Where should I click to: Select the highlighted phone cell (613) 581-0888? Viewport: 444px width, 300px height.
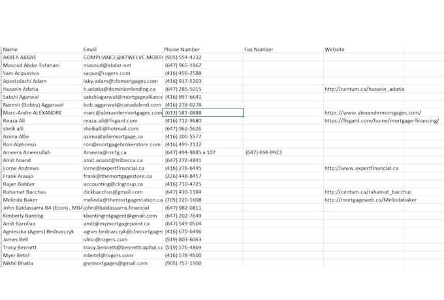click(203, 112)
